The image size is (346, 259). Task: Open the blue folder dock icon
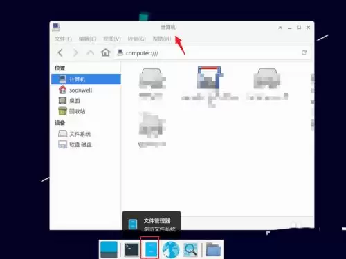pos(213,249)
